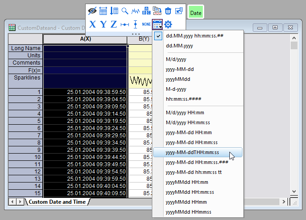Click the green Date button
The height and width of the screenshot is (220, 306).
(x=196, y=13)
